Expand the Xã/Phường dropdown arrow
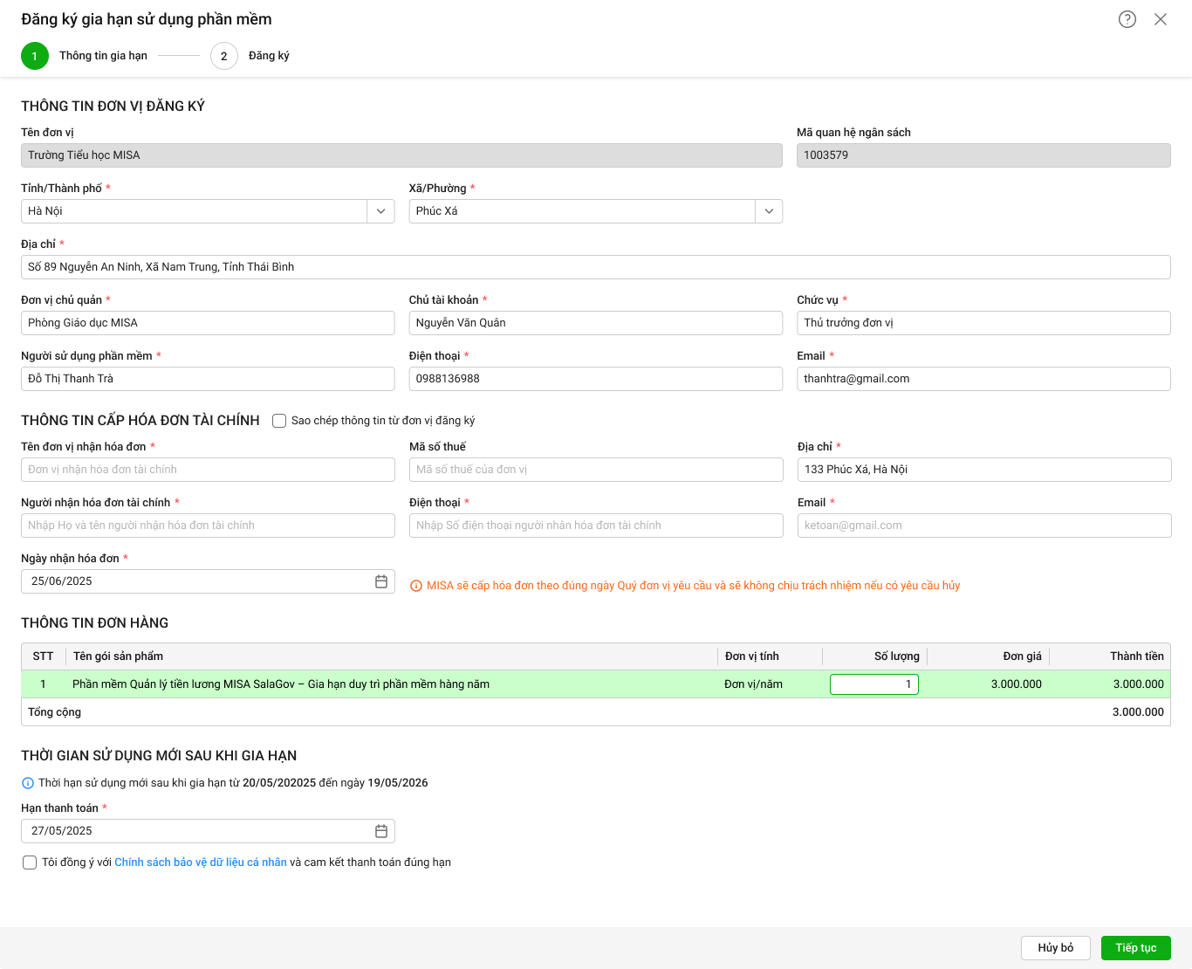This screenshot has width=1192, height=969. [x=769, y=211]
